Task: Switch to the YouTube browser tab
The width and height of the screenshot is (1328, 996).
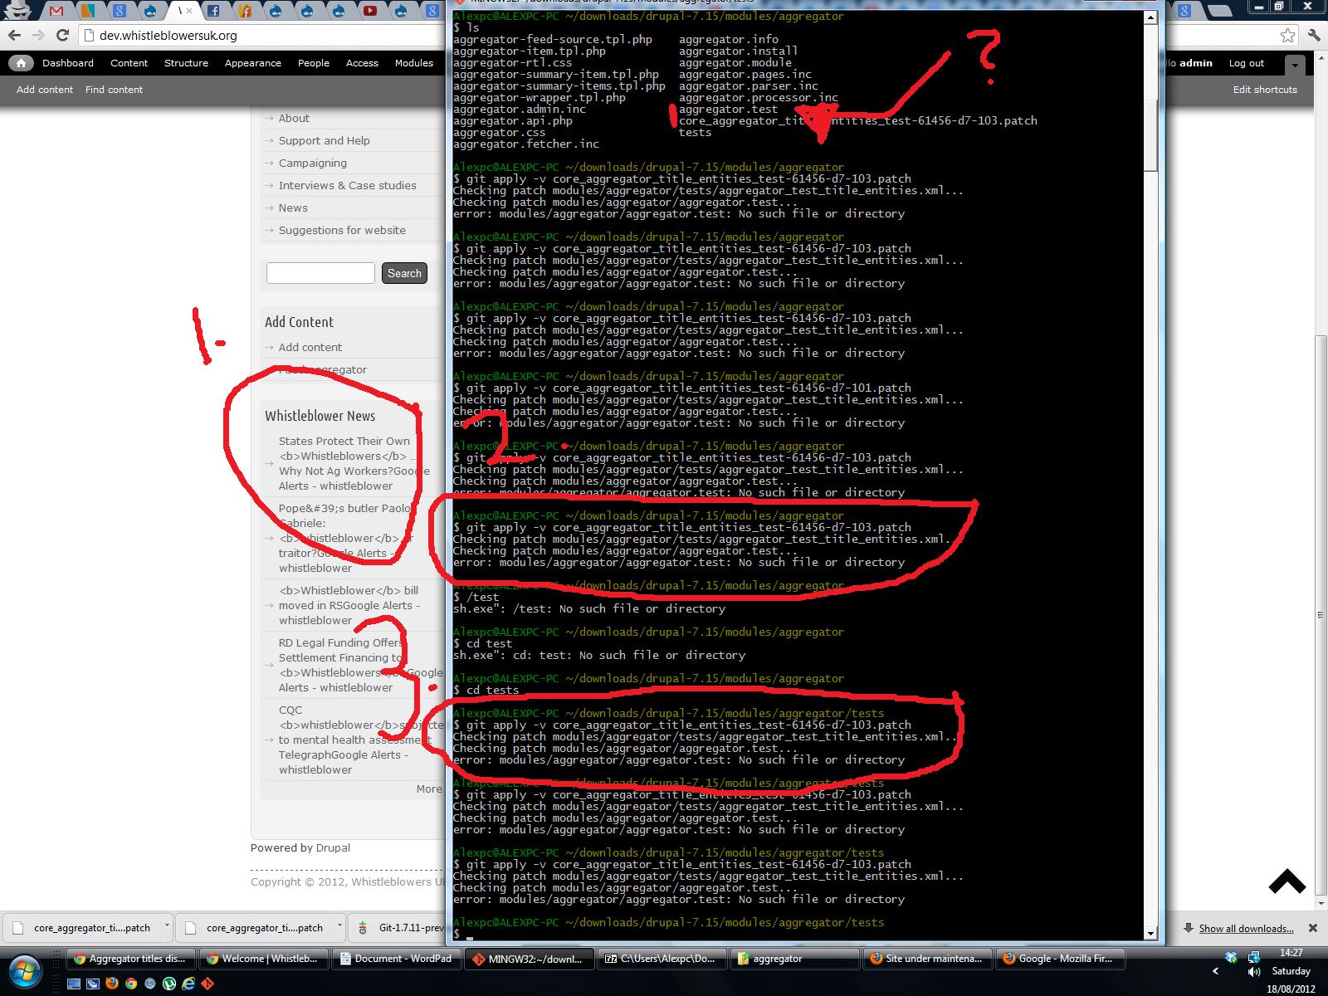Action: pos(370,11)
